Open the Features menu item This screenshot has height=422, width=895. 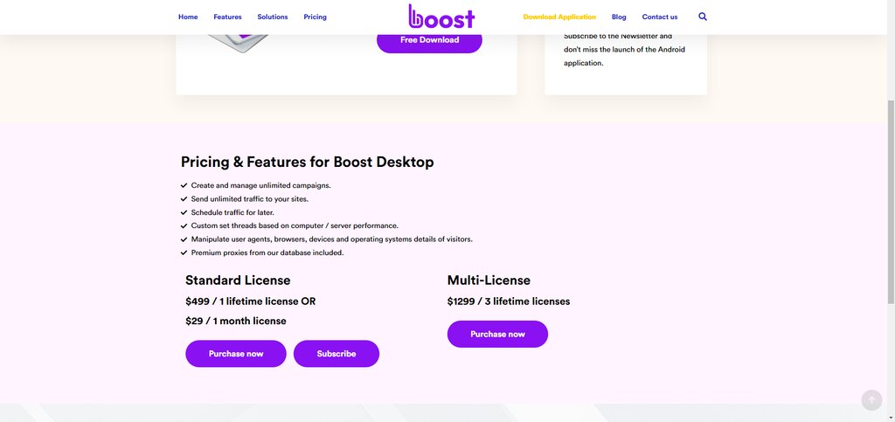coord(228,17)
